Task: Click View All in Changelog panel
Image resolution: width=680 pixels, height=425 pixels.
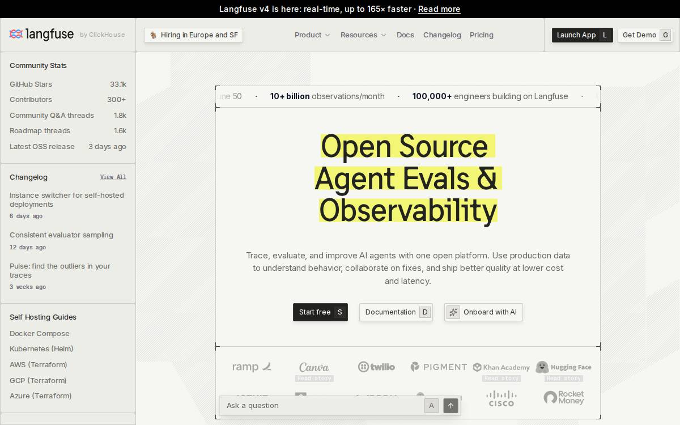Action: [113, 177]
